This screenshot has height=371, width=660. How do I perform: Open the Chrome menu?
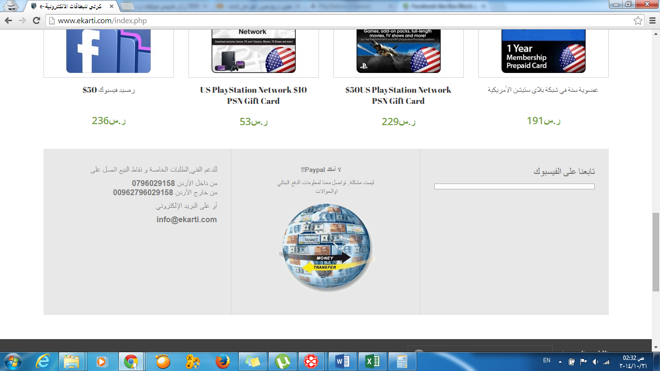click(652, 21)
